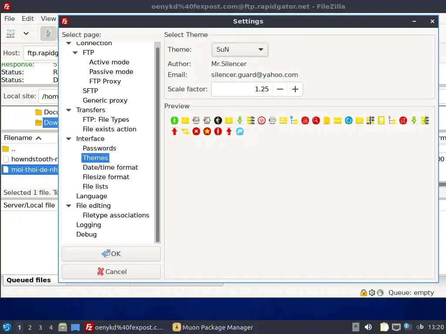Select Filetype associations page
The height and width of the screenshot is (334, 446).
(x=116, y=215)
